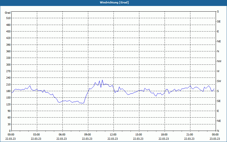
Task: Select the 270 axis value
Action: (x=9, y=71)
